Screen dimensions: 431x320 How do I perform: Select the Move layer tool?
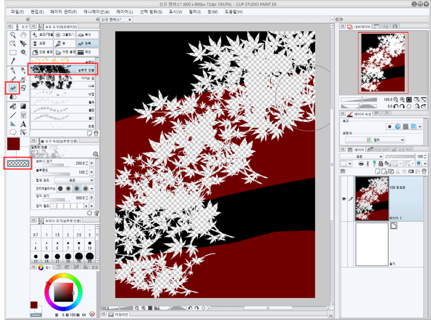point(23,44)
